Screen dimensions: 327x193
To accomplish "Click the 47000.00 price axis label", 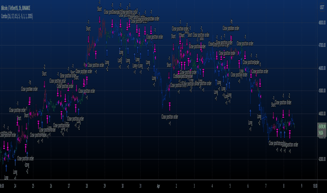I will click(x=322, y=45).
